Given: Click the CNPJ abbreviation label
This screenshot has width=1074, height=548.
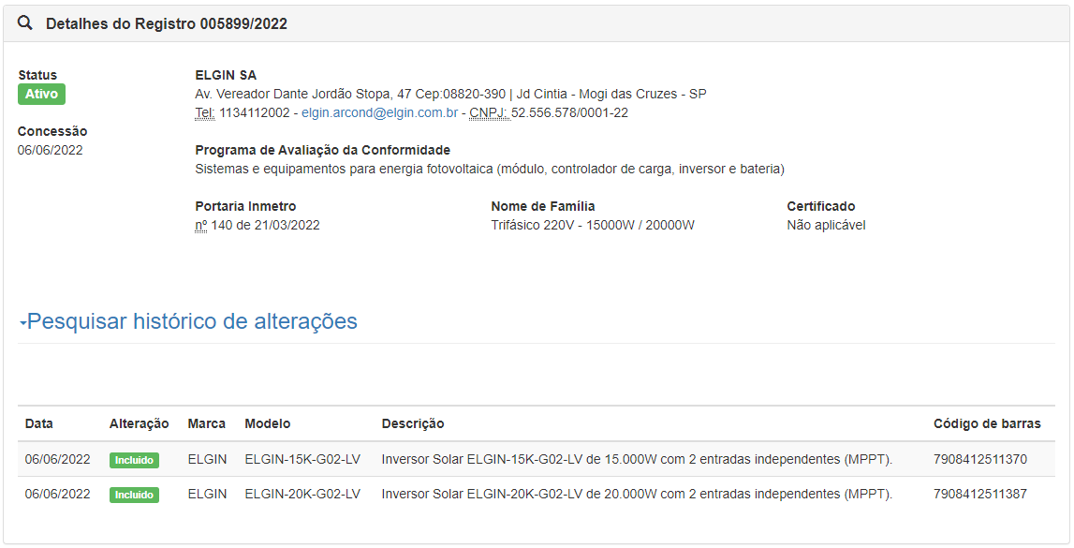Looking at the screenshot, I should pos(489,113).
